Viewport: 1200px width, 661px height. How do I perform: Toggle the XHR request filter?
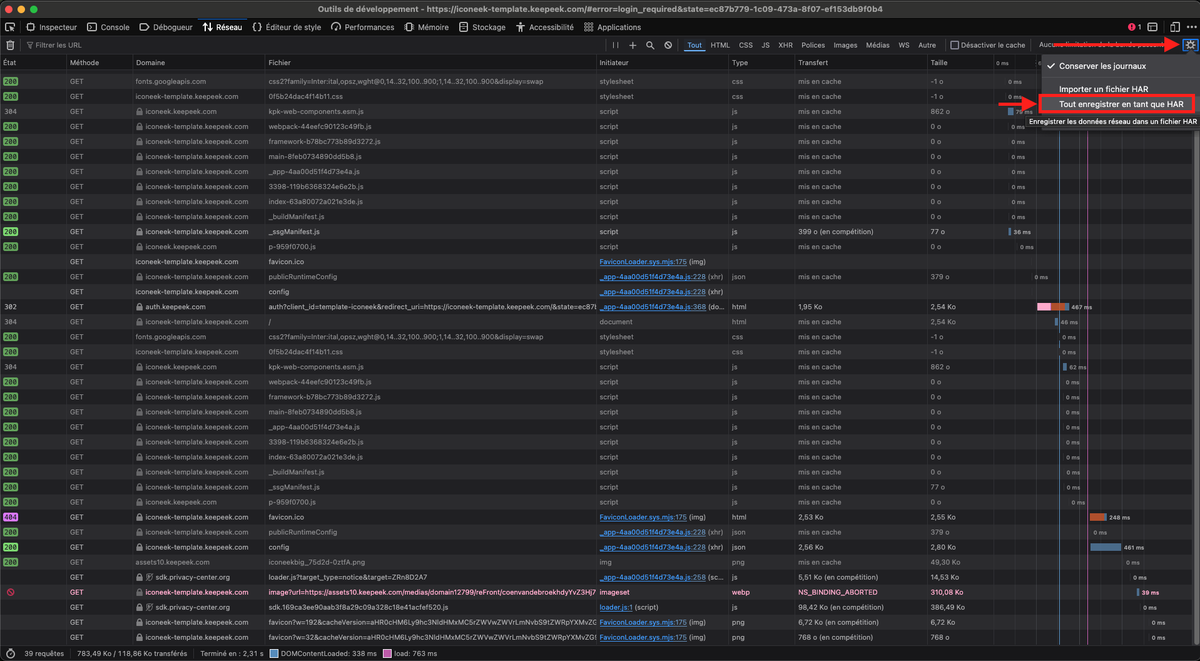point(785,45)
